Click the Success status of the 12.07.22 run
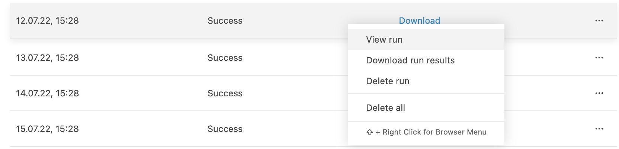 coord(225,21)
